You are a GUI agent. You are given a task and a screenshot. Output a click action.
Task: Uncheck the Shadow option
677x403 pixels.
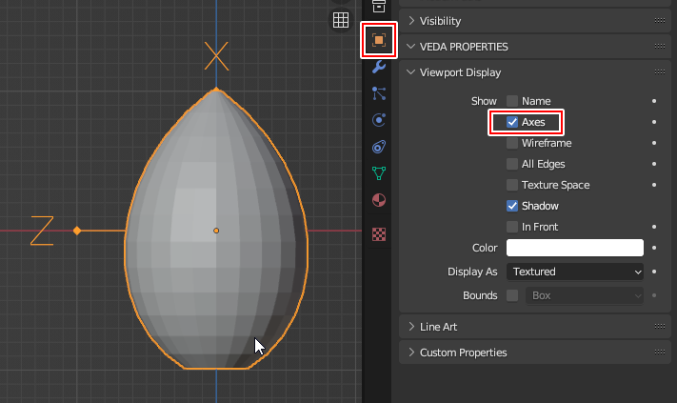[512, 206]
